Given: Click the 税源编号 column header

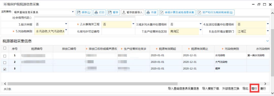Looking at the screenshot, I should tap(37, 49).
